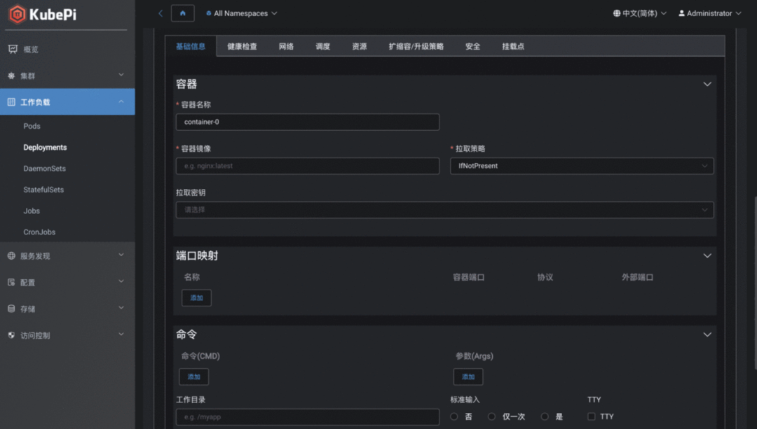Open CronJobs in the sidebar

coord(39,232)
